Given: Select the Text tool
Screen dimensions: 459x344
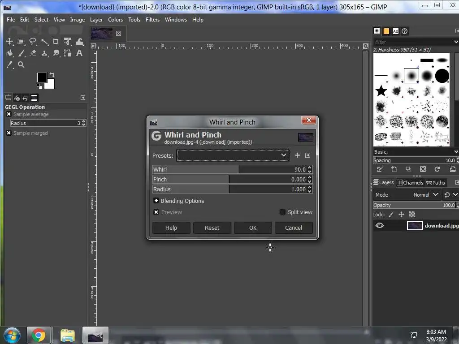Looking at the screenshot, I should point(79,53).
